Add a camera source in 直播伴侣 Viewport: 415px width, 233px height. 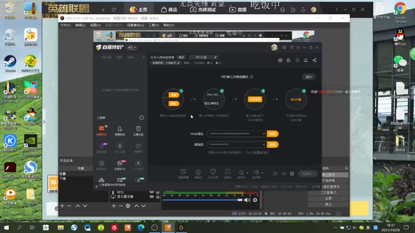(x=198, y=174)
